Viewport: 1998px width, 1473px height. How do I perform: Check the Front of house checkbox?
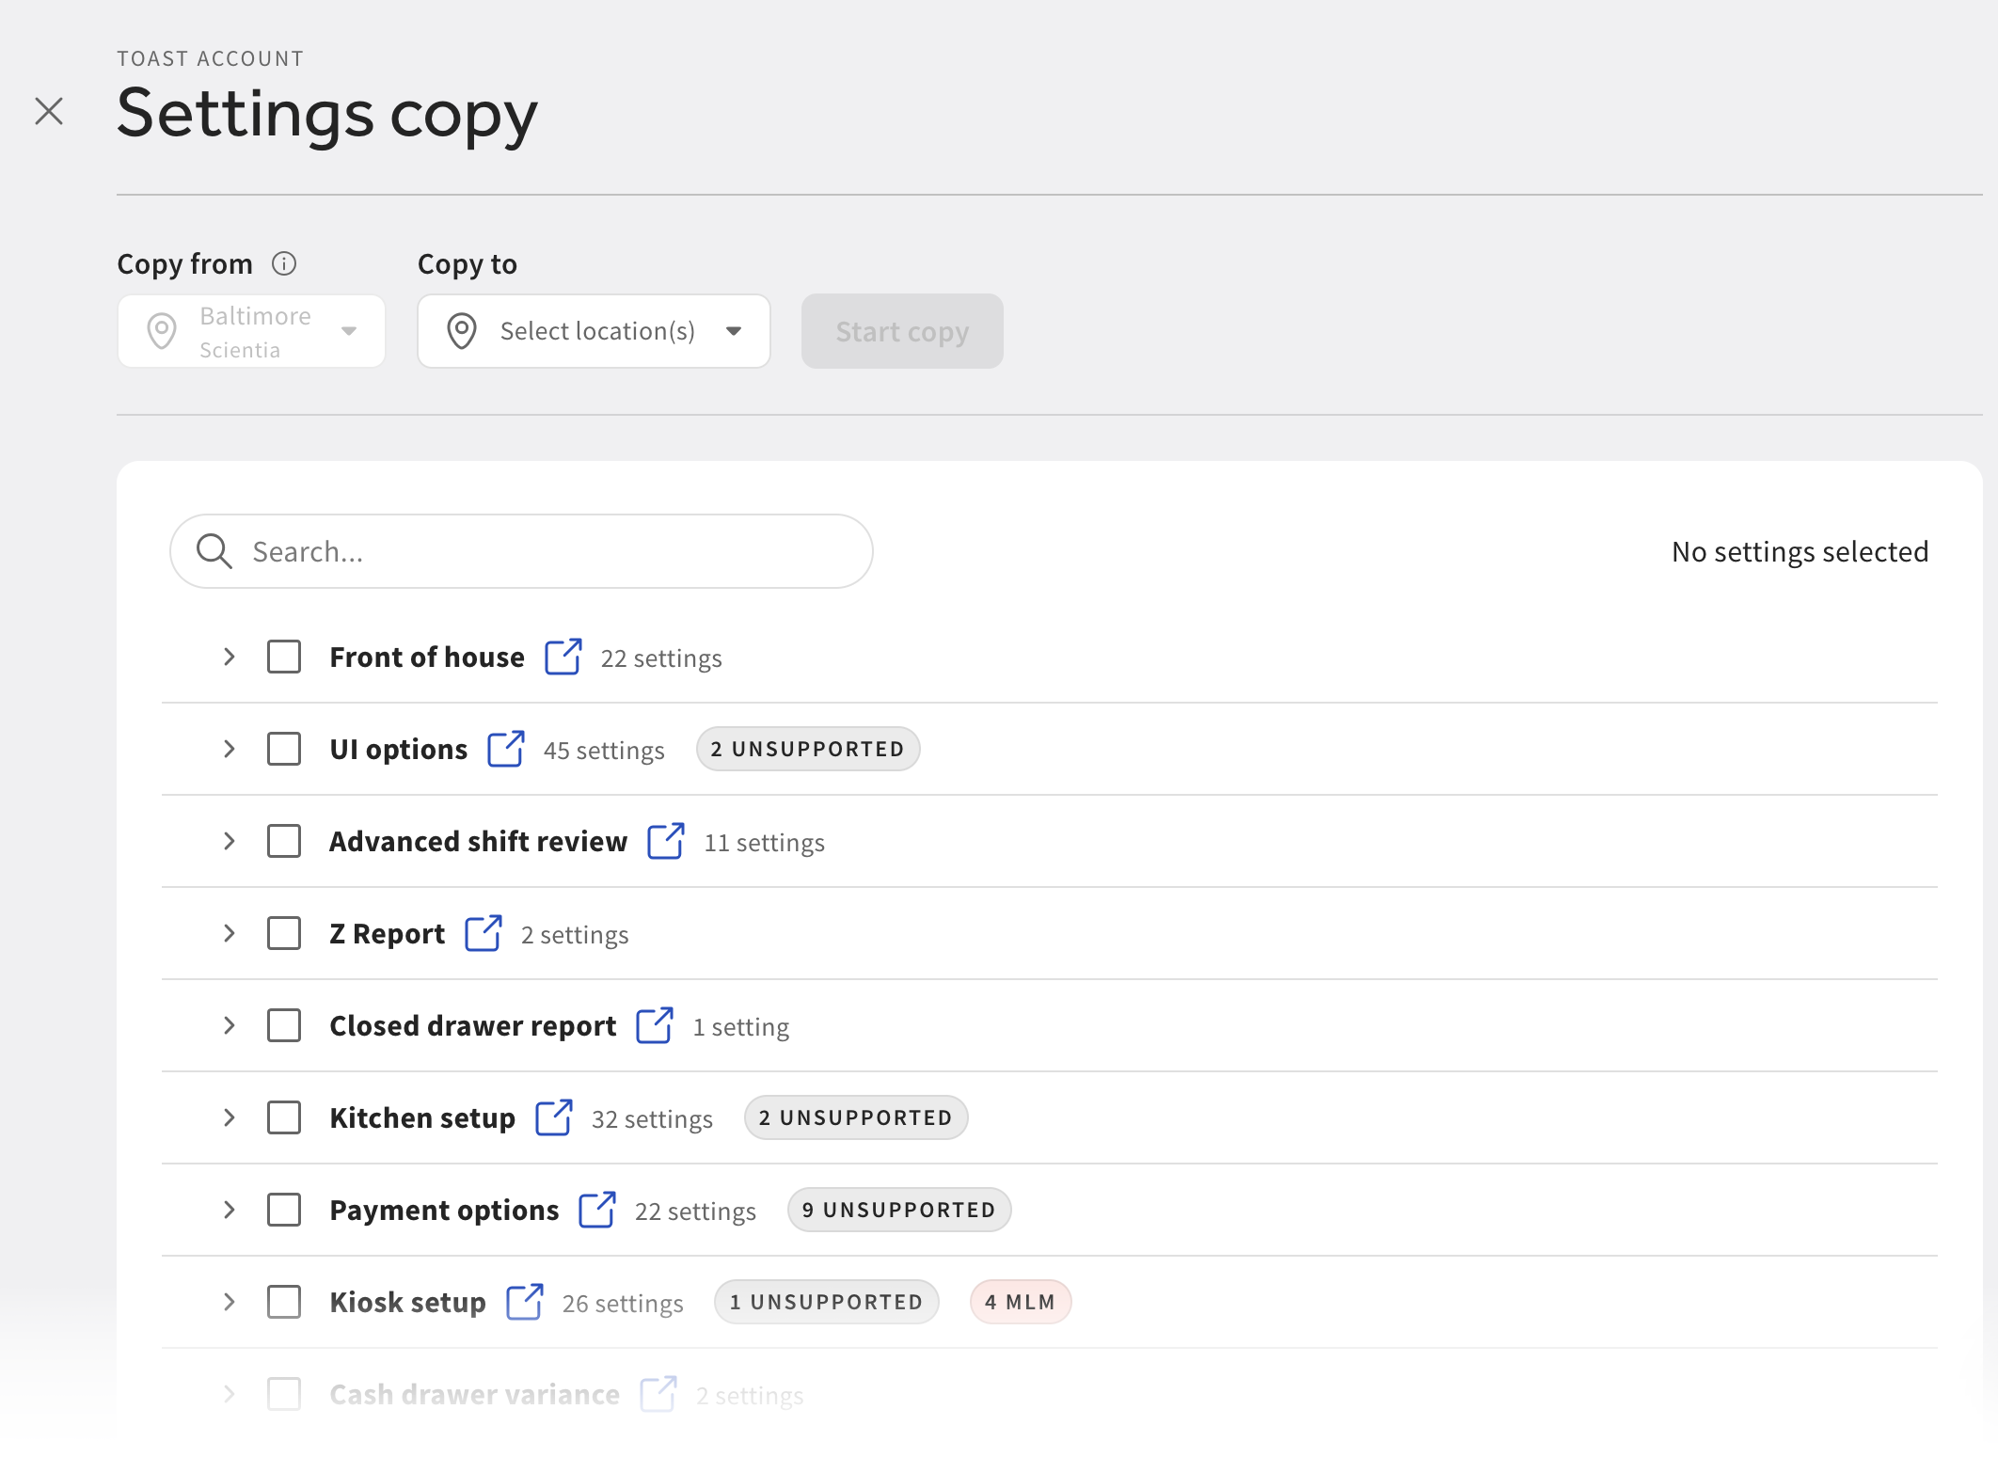[284, 657]
